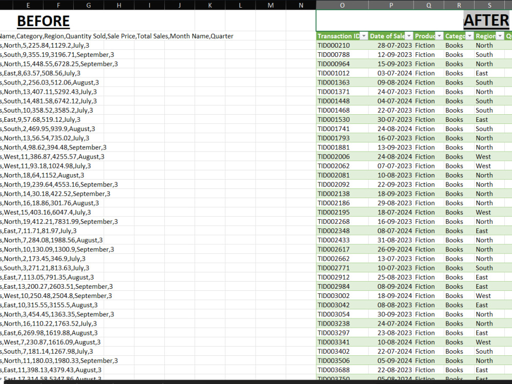This screenshot has height=384, width=512.
Task: Click raw row ending 4379.43,August,3
Action: click(x=51, y=370)
